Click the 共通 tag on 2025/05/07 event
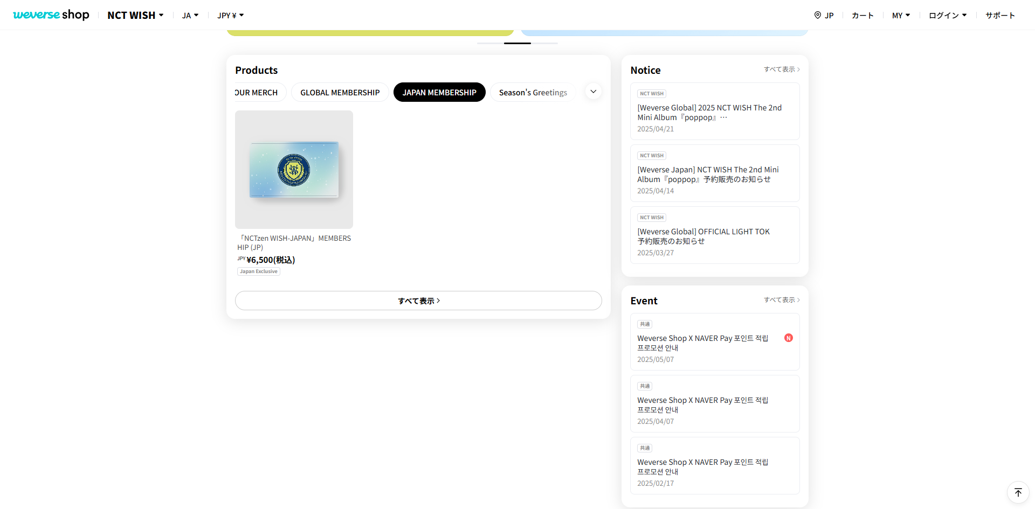1035x509 pixels. click(x=645, y=324)
